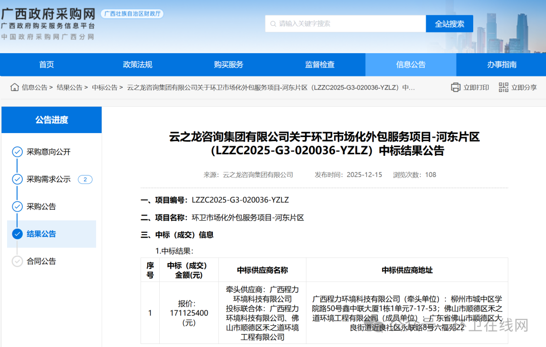Image resolution: width=546 pixels, height=347 pixels.
Task: Select the 结果公告 progress step
Action: (x=52, y=234)
